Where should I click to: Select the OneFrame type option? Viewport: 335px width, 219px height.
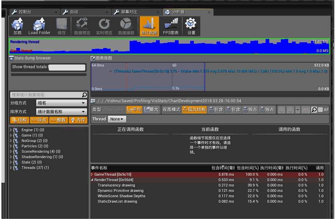(x=114, y=109)
